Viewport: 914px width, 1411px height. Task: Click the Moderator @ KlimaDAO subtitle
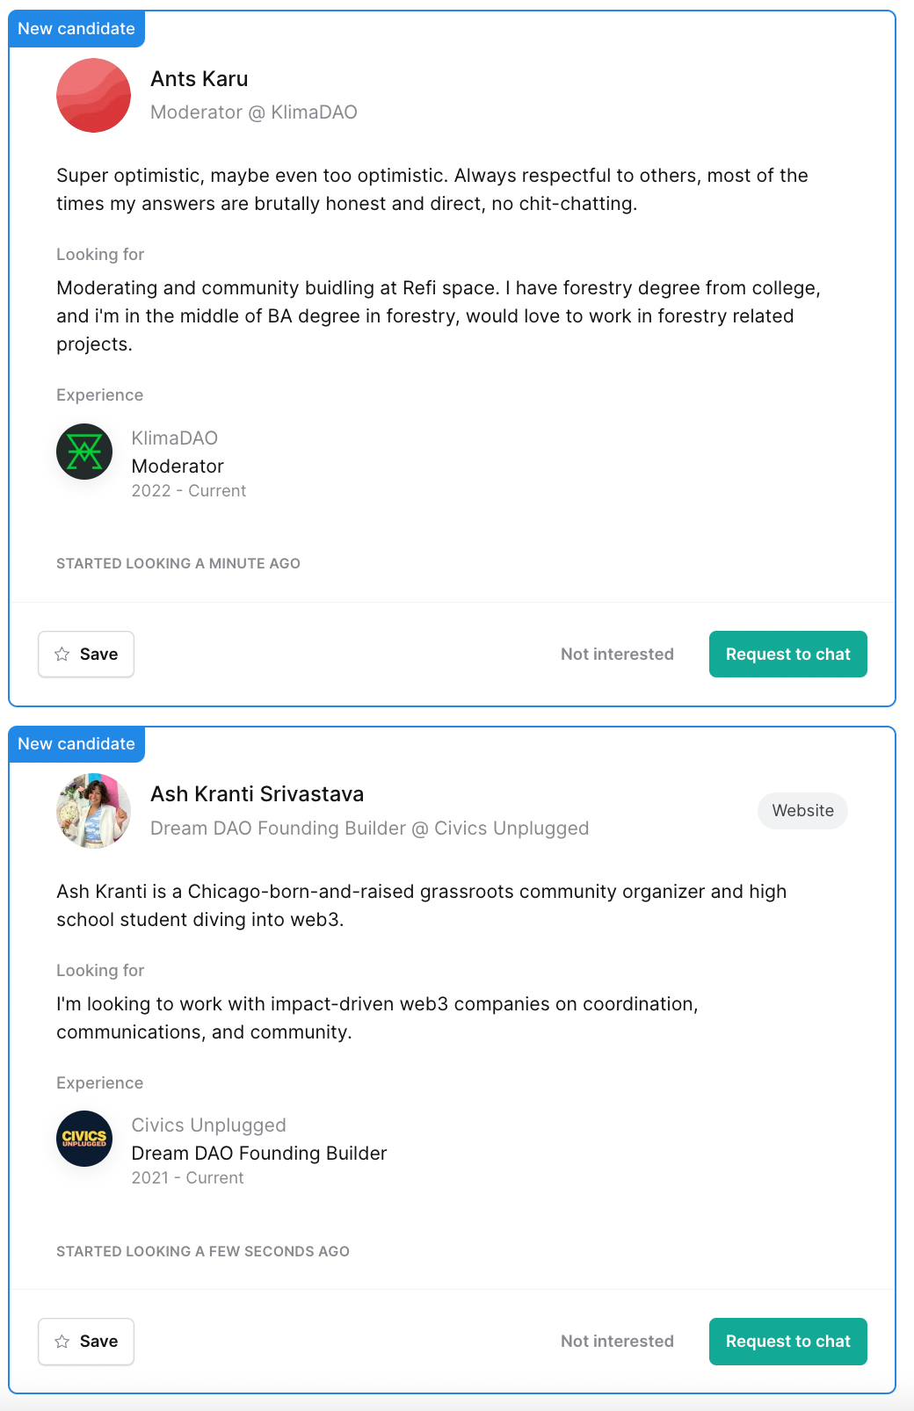[x=254, y=112]
